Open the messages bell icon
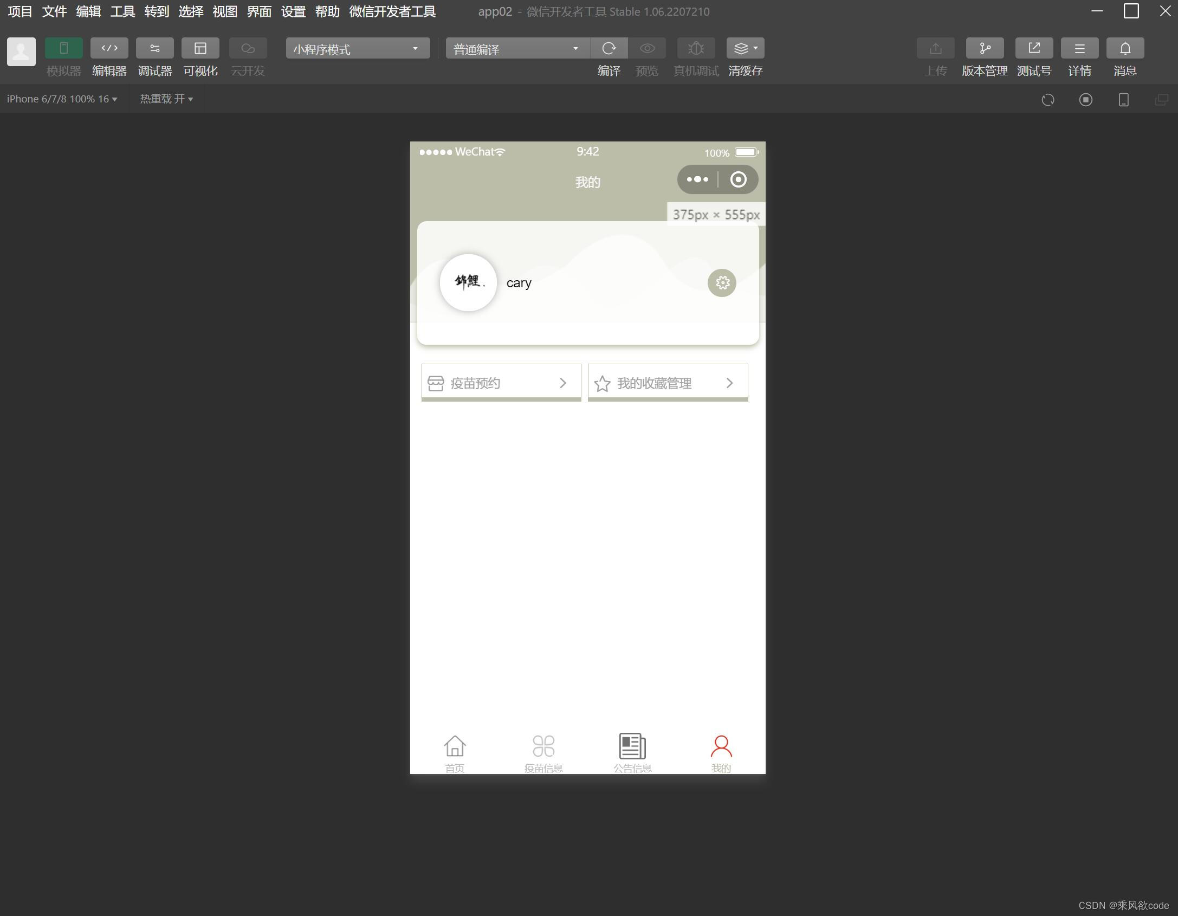1178x916 pixels. pos(1124,48)
